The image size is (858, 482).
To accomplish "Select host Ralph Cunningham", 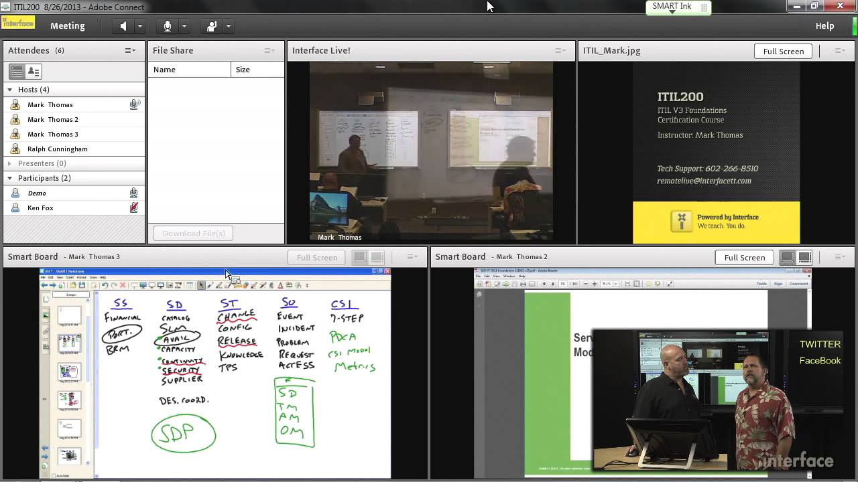I will pos(74,149).
